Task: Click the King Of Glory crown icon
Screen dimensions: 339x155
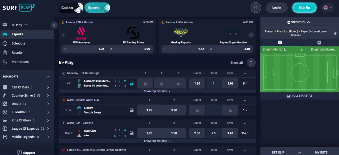Action: 5,120
